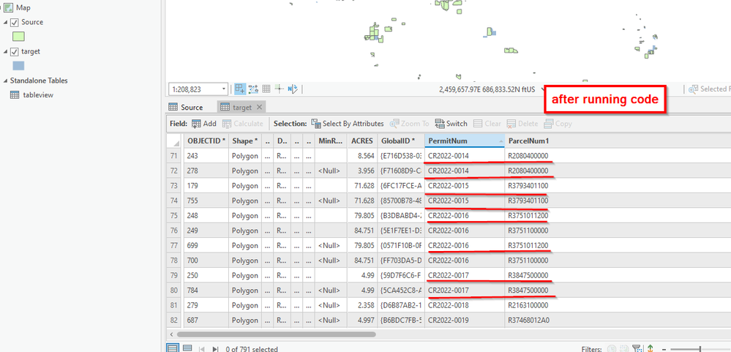Image resolution: width=731 pixels, height=352 pixels.
Task: Click OBJECTID cell 699
Action: coord(206,245)
